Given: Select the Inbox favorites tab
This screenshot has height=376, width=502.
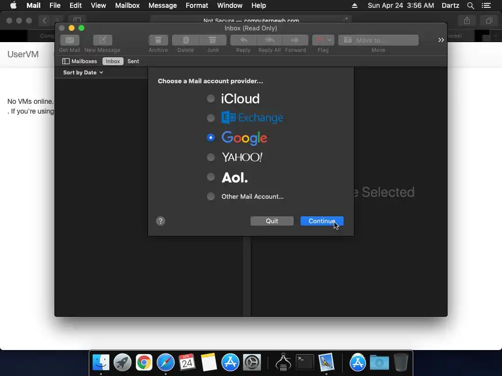Looking at the screenshot, I should click(x=113, y=61).
